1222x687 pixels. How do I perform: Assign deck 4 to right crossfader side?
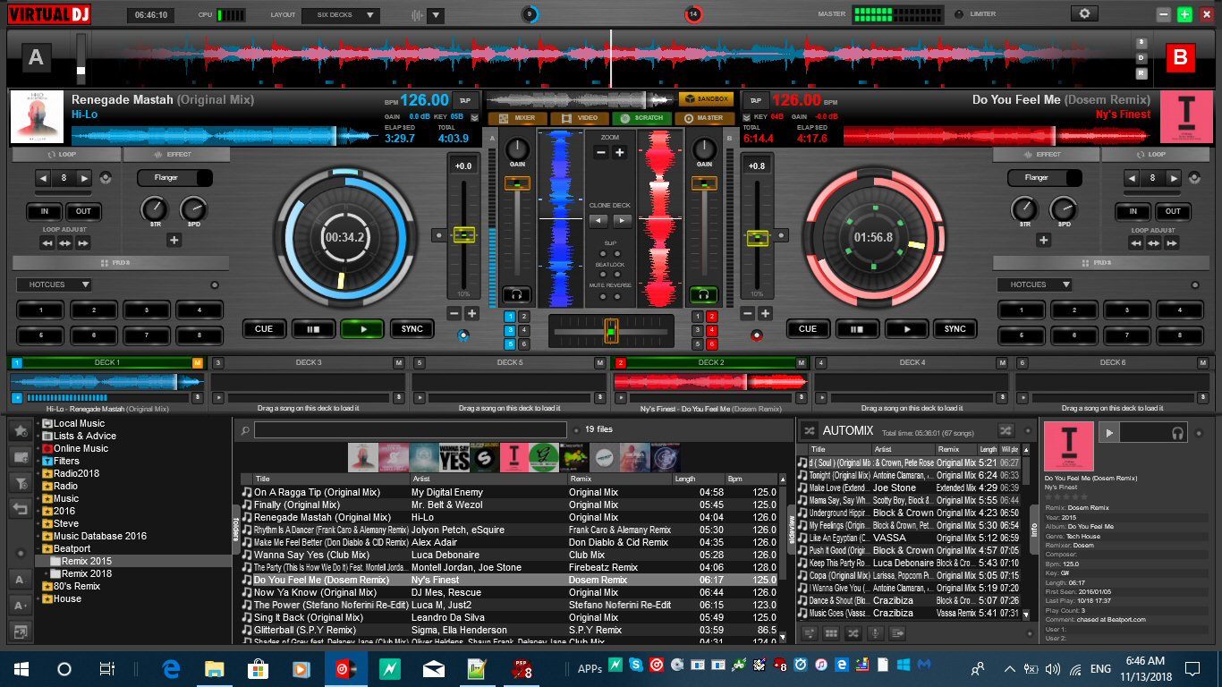[x=712, y=330]
